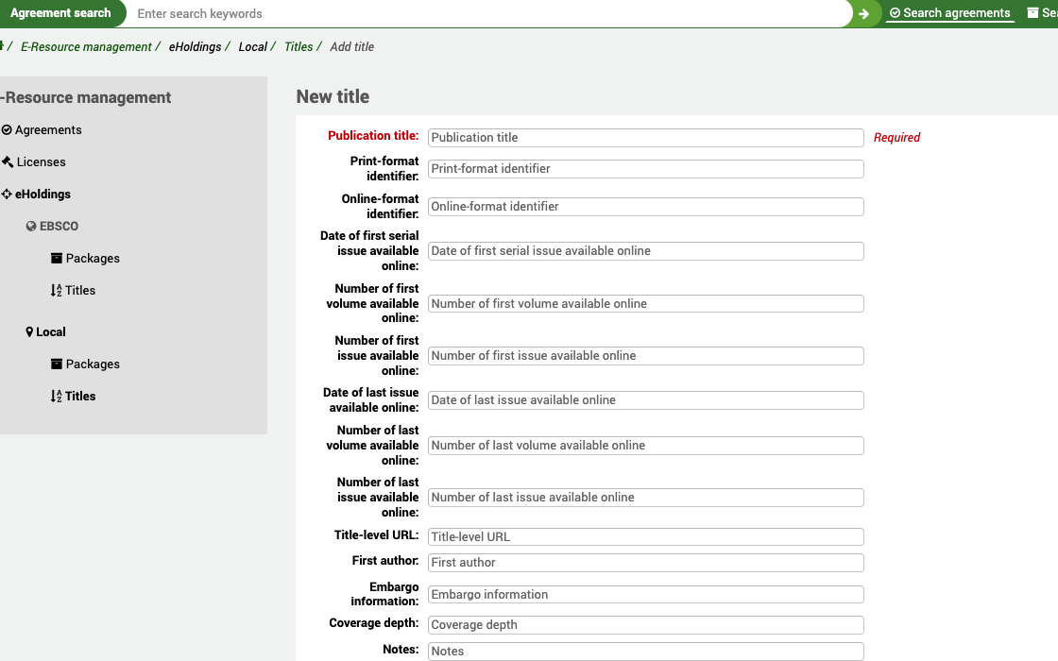The height and width of the screenshot is (661, 1058).
Task: Click the Embargo information field
Action: pyautogui.click(x=645, y=595)
